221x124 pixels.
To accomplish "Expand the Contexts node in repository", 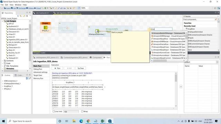I will pyautogui.click(x=2, y=61).
